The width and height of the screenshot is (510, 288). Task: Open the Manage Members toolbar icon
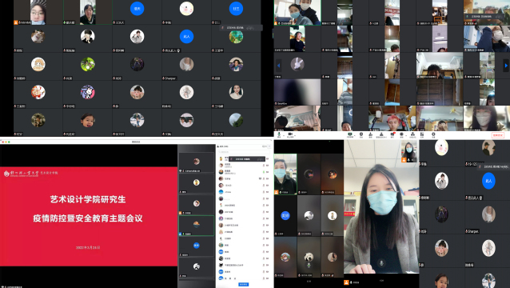(381, 134)
